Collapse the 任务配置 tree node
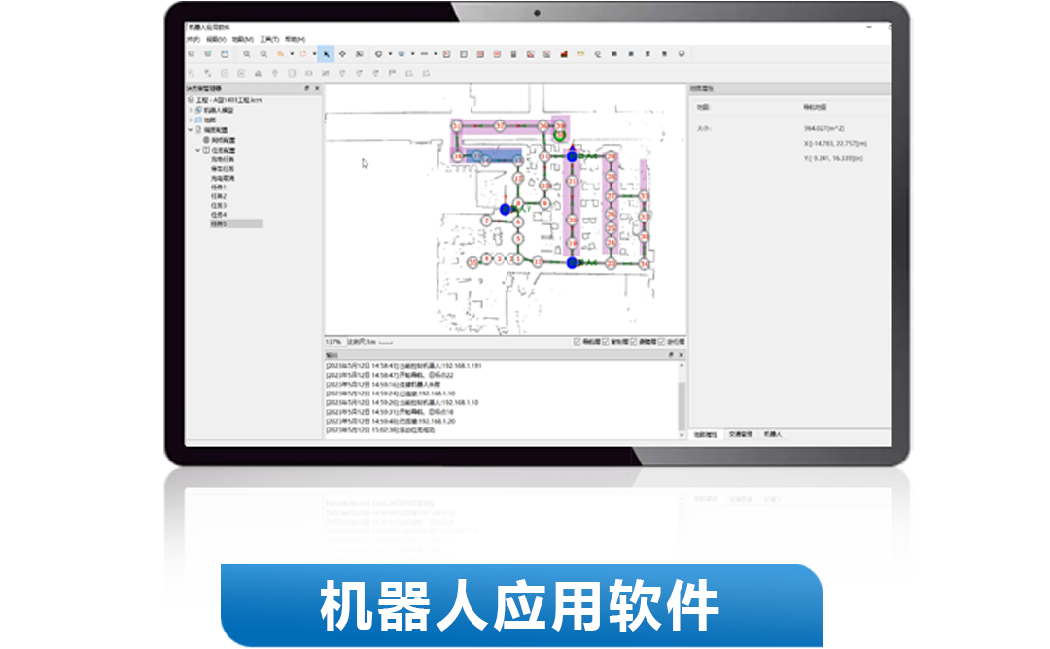The width and height of the screenshot is (1050, 649). coord(197,150)
